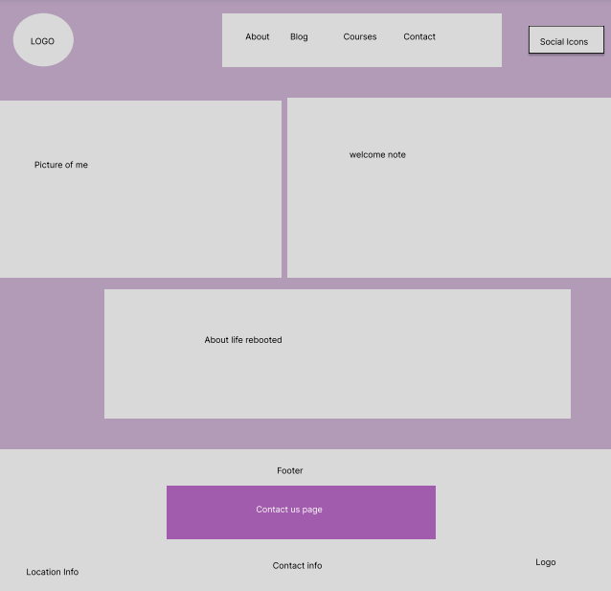Click the welcome note text
The image size is (611, 591).
click(377, 155)
